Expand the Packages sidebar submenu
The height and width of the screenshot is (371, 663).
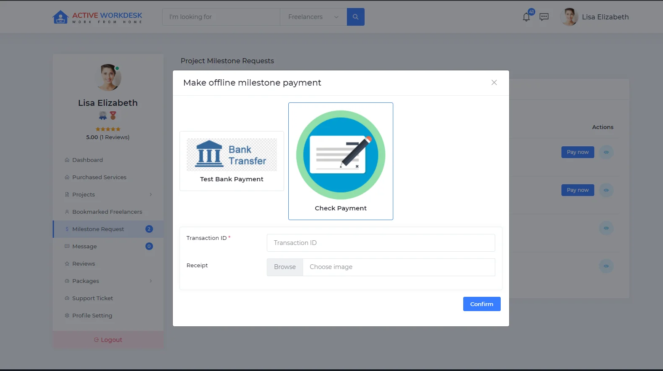pyautogui.click(x=150, y=281)
